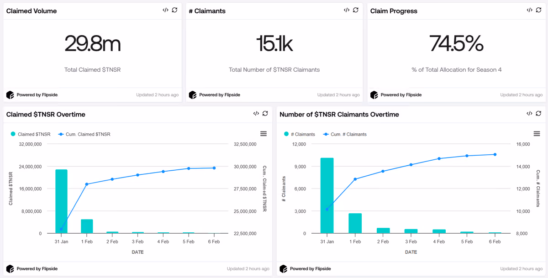This screenshot has height=278, width=548.
Task: Toggle Cum. Claimed $TNSR line series
Action: coord(84,134)
